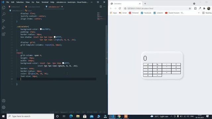
Task: Split the editor to the right
Action: click(x=101, y=7)
